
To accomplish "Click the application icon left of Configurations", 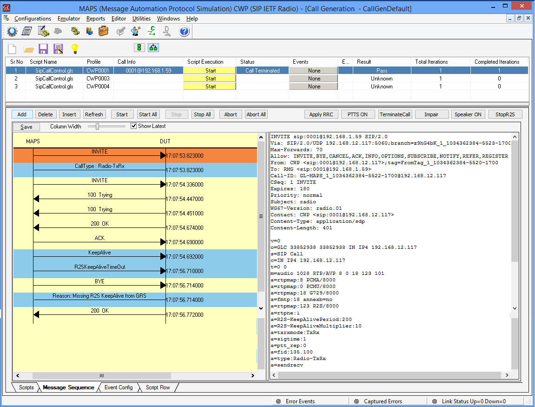I will coord(7,19).
